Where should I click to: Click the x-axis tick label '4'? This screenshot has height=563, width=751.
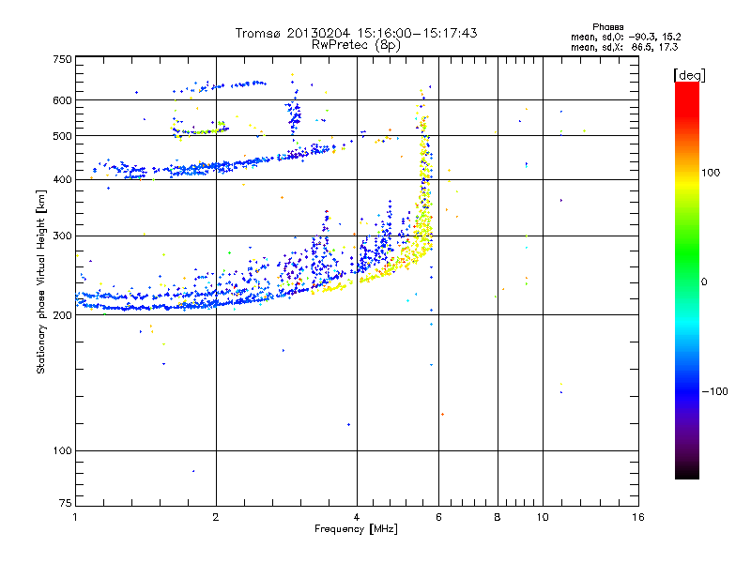coord(357,517)
